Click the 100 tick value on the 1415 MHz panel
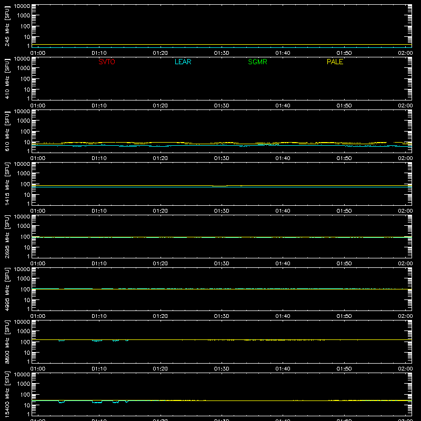 click(25, 184)
